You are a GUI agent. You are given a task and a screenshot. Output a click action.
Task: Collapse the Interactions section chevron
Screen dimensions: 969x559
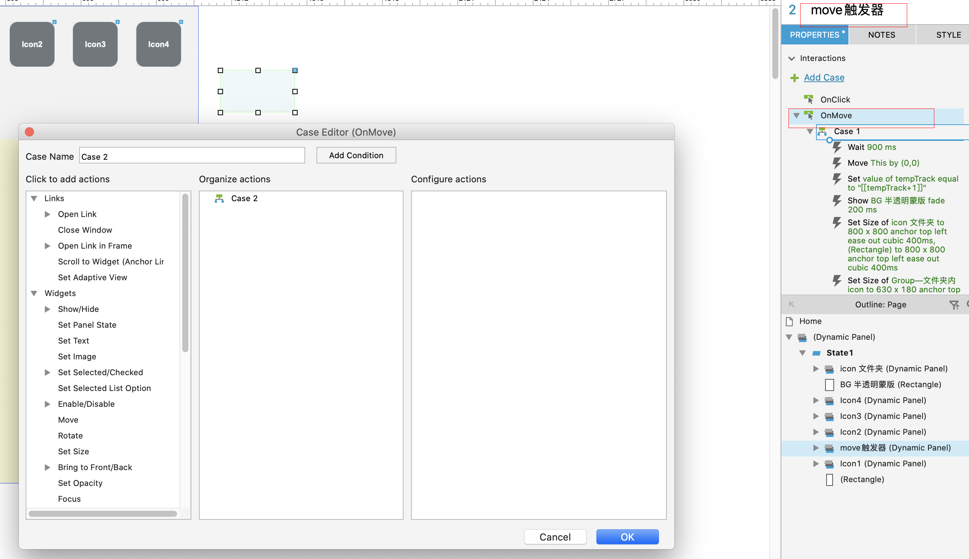pos(792,58)
